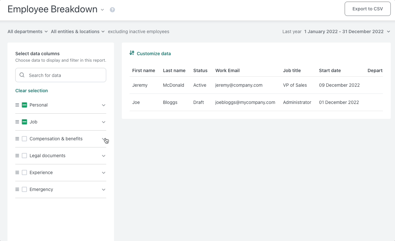Open the All departments dropdown
The height and width of the screenshot is (241, 395).
(x=28, y=32)
